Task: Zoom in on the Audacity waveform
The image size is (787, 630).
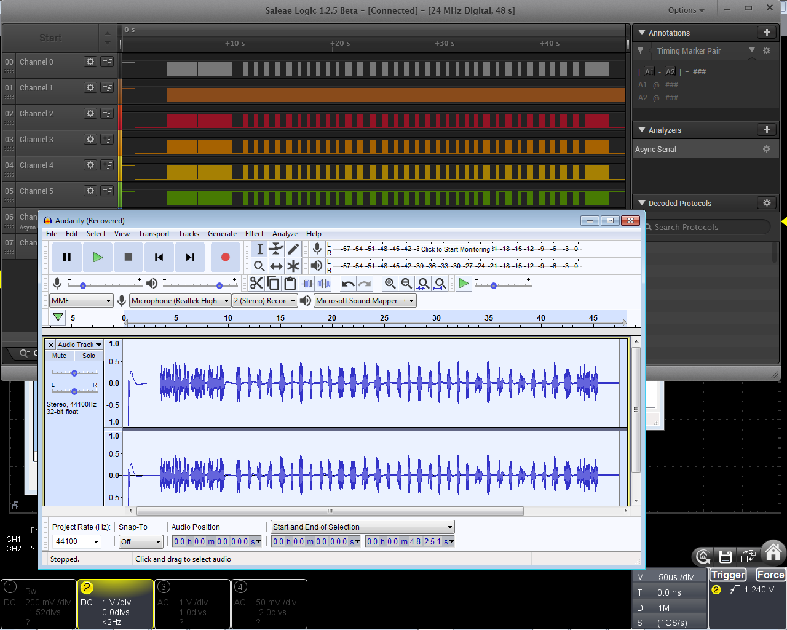Action: coord(390,283)
